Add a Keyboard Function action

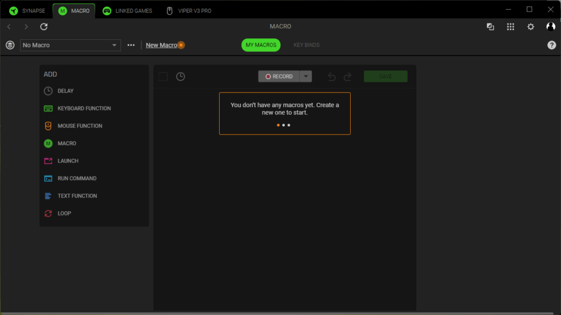click(x=84, y=108)
